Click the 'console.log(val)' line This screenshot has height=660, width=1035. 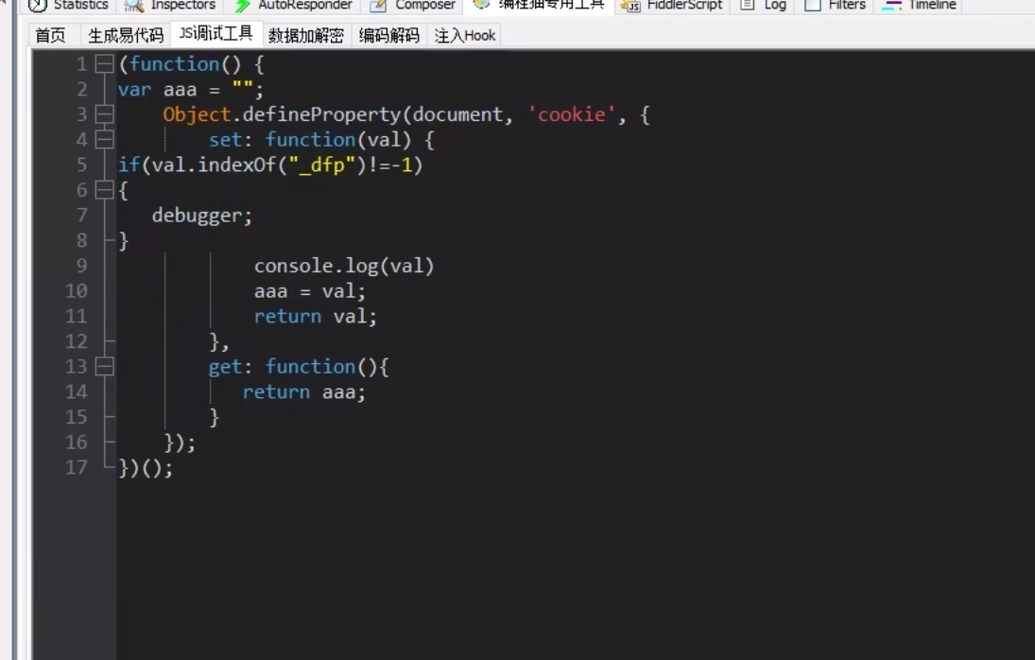point(344,266)
